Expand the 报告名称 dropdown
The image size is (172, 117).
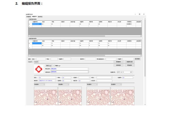point(88,72)
